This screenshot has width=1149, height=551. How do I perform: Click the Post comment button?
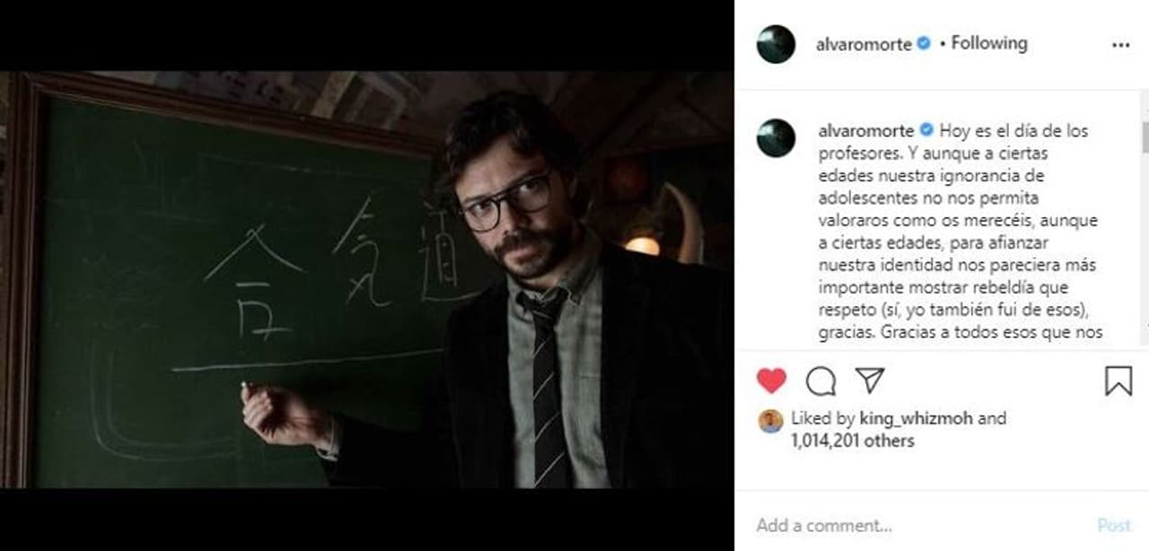tap(1114, 525)
